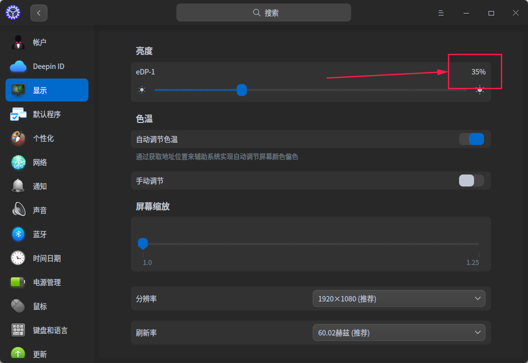Image resolution: width=528 pixels, height=363 pixels.
Task: Expand the refresh rate 60.02赫兹 dropdown
Action: [399, 332]
